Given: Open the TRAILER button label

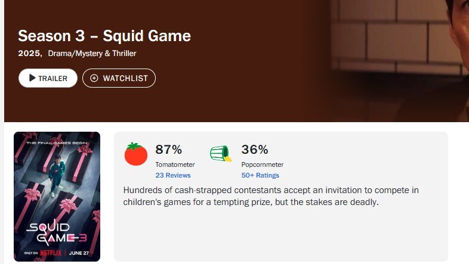Looking at the screenshot, I should [53, 79].
